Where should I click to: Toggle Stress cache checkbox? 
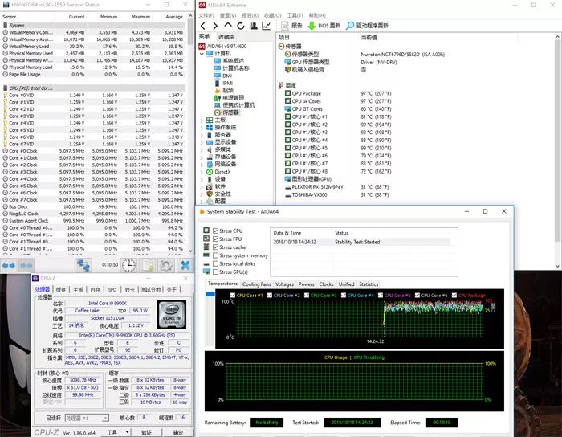click(215, 247)
